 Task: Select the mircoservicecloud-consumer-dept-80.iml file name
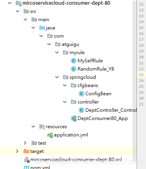76,160
